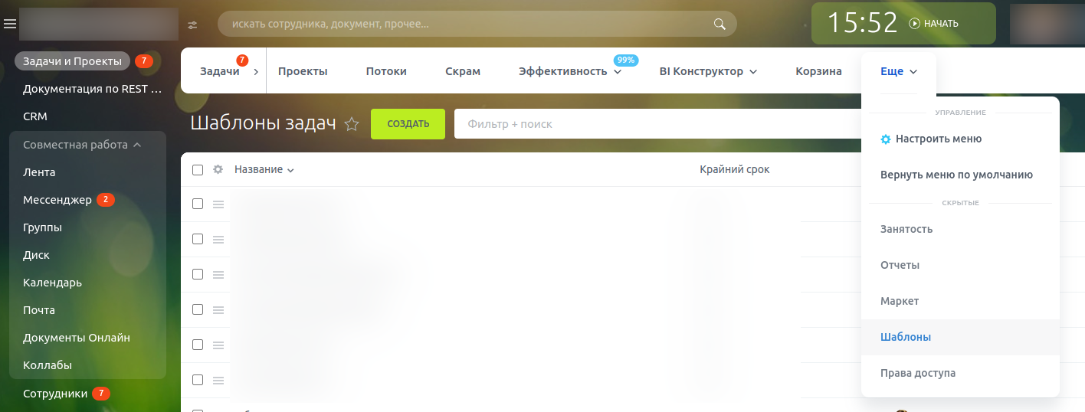Image resolution: width=1085 pixels, height=412 pixels.
Task: Click the 2 badge on Мессенджер
Action: pyautogui.click(x=106, y=200)
